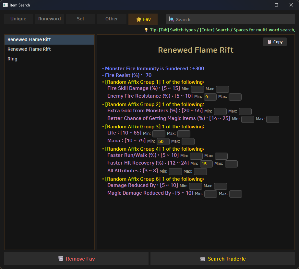Open the Other tab

(x=112, y=19)
